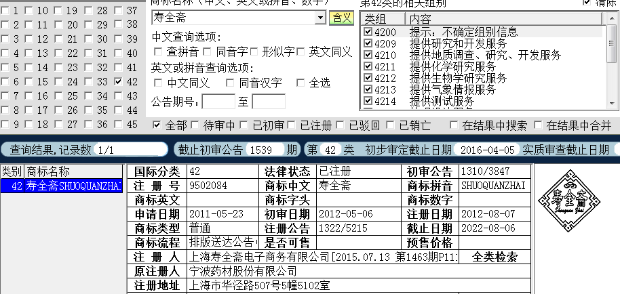
Task: Click registrant 上海寿全斋电子商务有限公司
Action: (x=259, y=257)
